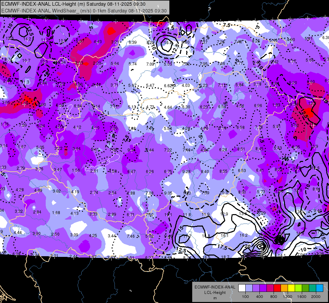The image size is (329, 303).
Task: Click the '5.54' wind shear value
Action: [x=168, y=129]
